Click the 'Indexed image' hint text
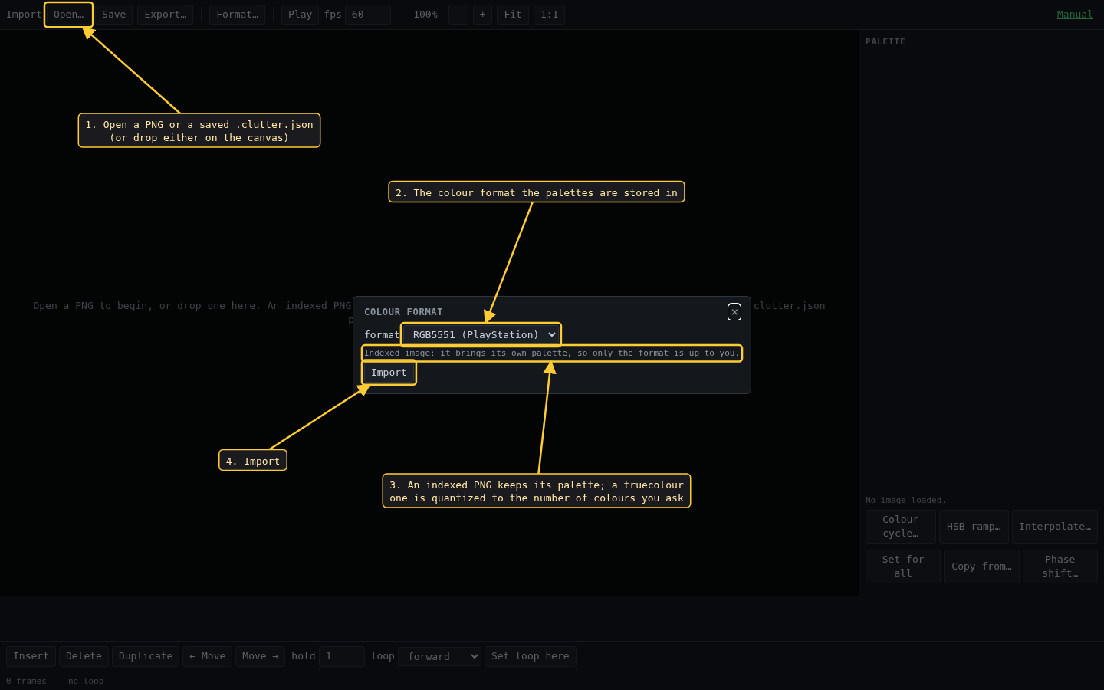Screen dimensions: 1104x690 tap(552, 353)
